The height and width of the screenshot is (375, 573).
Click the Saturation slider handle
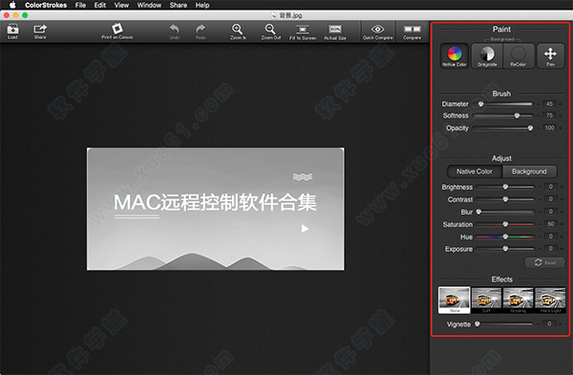(505, 224)
